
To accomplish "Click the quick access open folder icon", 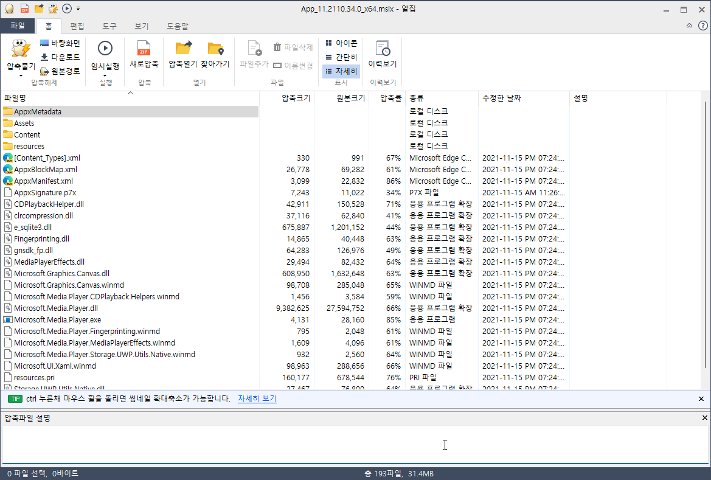I will pos(39,9).
